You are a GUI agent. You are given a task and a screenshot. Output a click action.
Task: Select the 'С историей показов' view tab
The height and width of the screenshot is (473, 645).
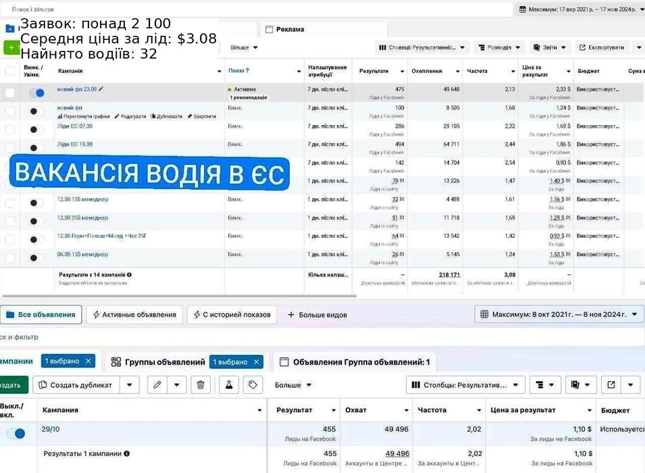232,314
